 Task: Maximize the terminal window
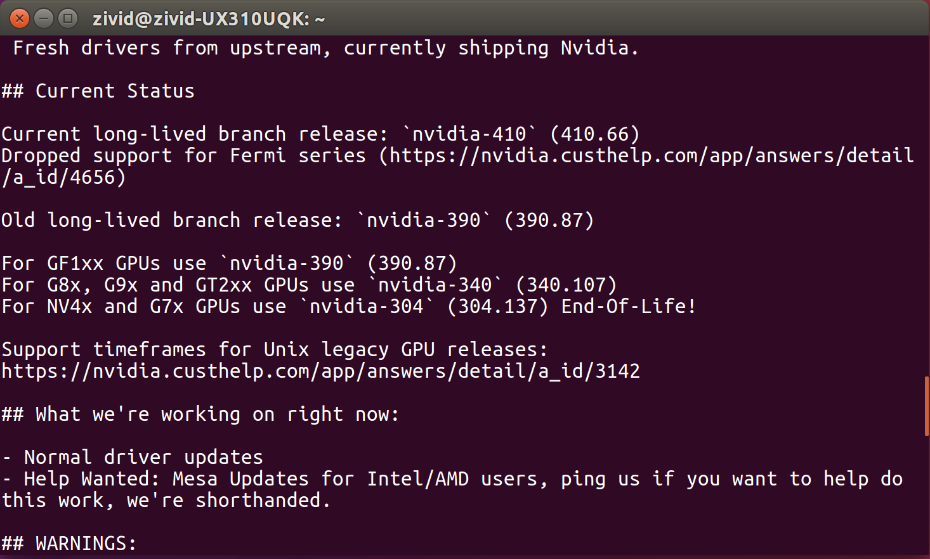[67, 18]
